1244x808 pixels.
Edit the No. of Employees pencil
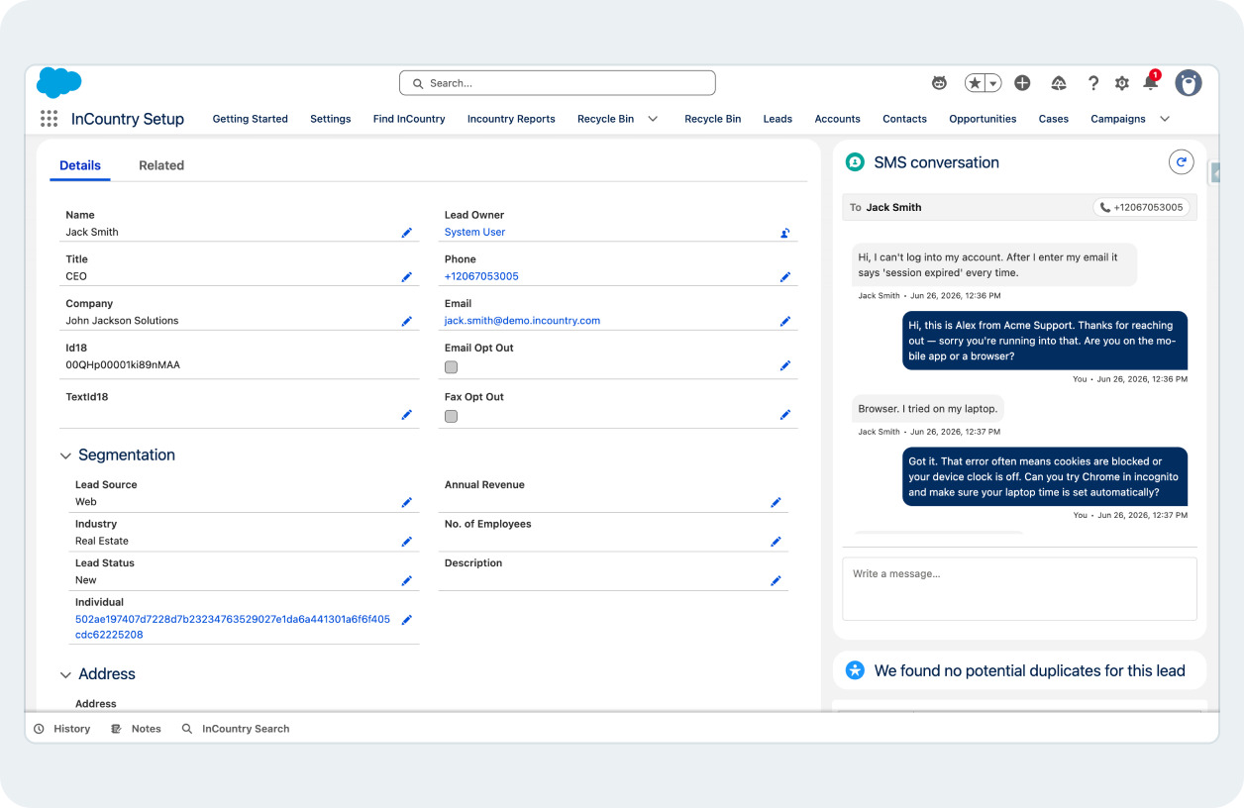(776, 542)
